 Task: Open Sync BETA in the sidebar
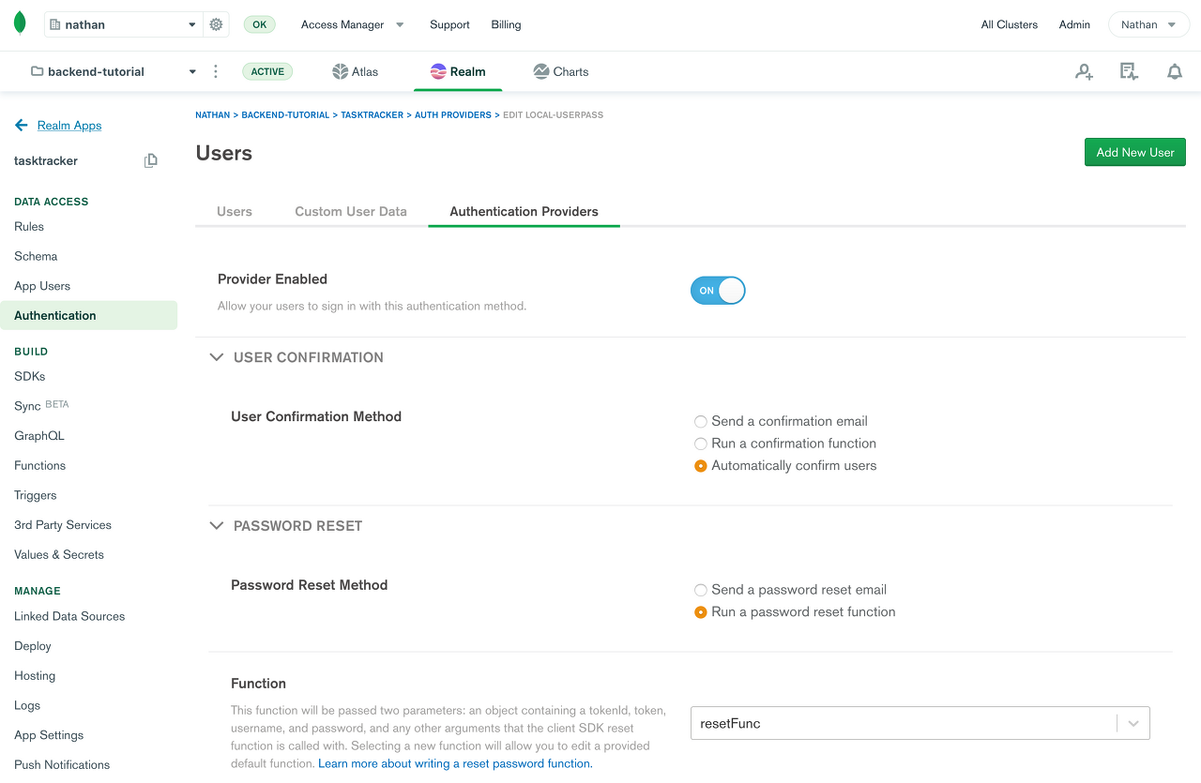pyautogui.click(x=41, y=406)
